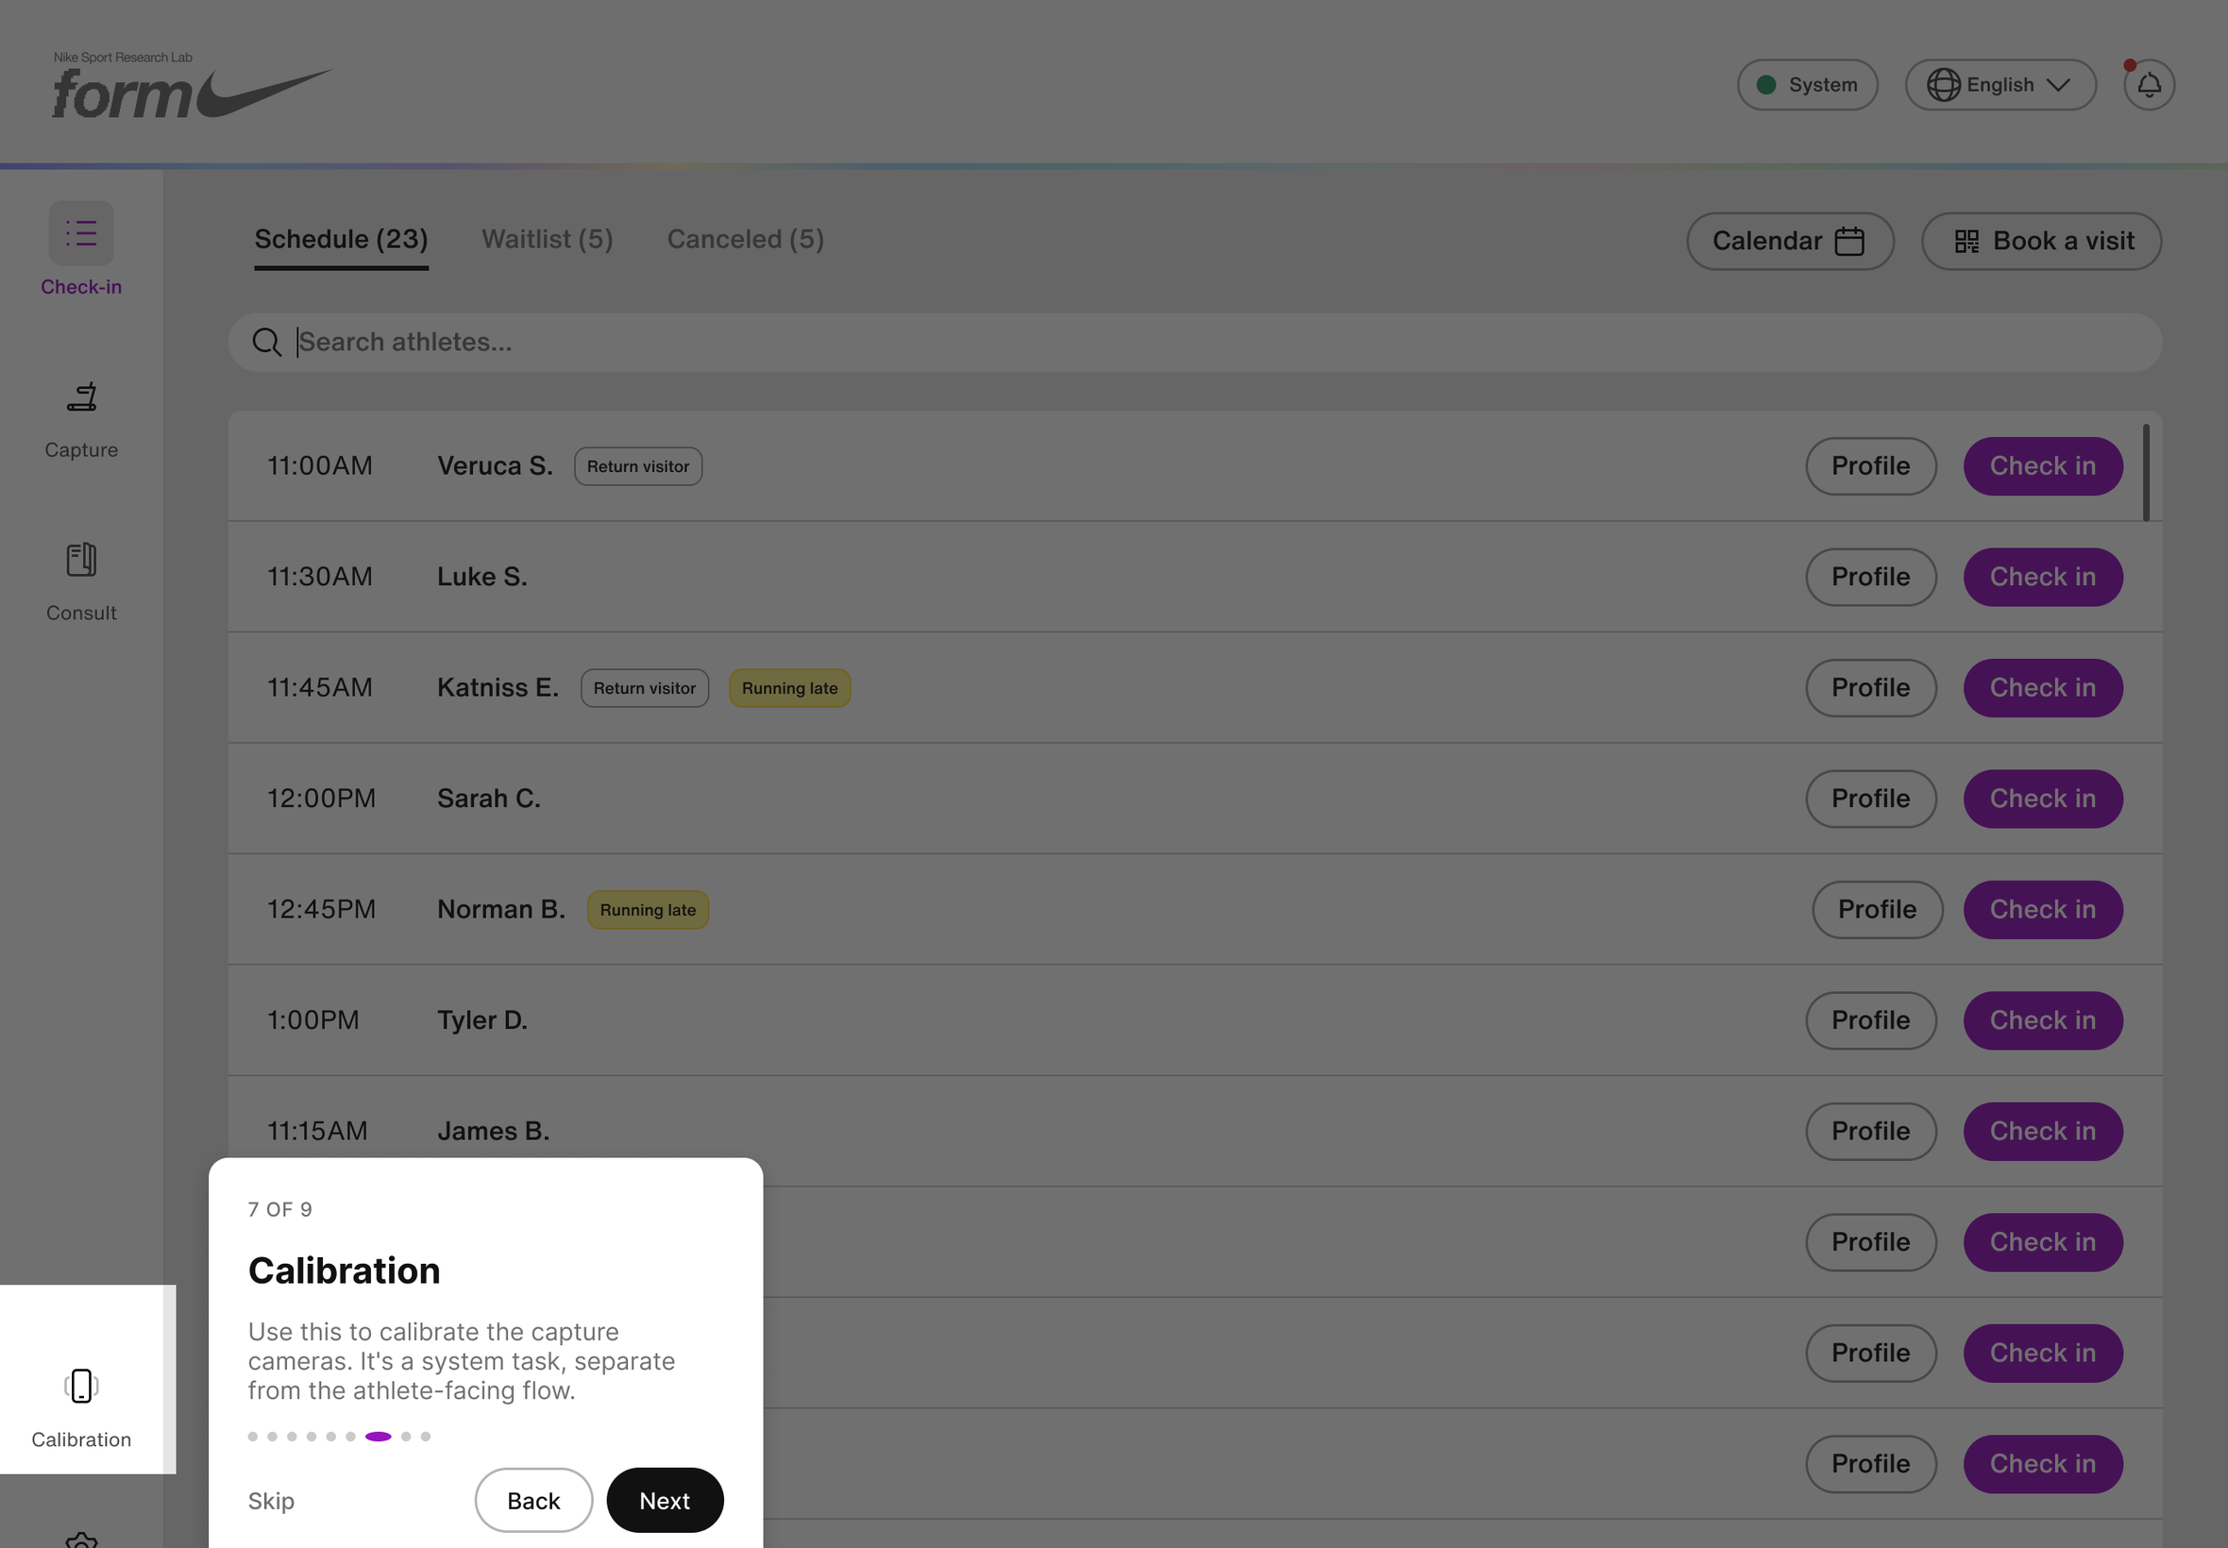Click the Return visitor tag for Veruca S.
This screenshot has height=1548, width=2228.
[637, 466]
